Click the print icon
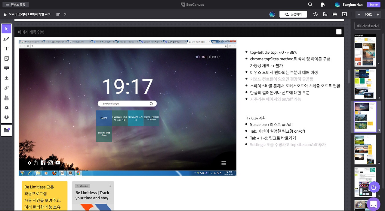The width and height of the screenshot is (385, 211). pyautogui.click(x=334, y=14)
